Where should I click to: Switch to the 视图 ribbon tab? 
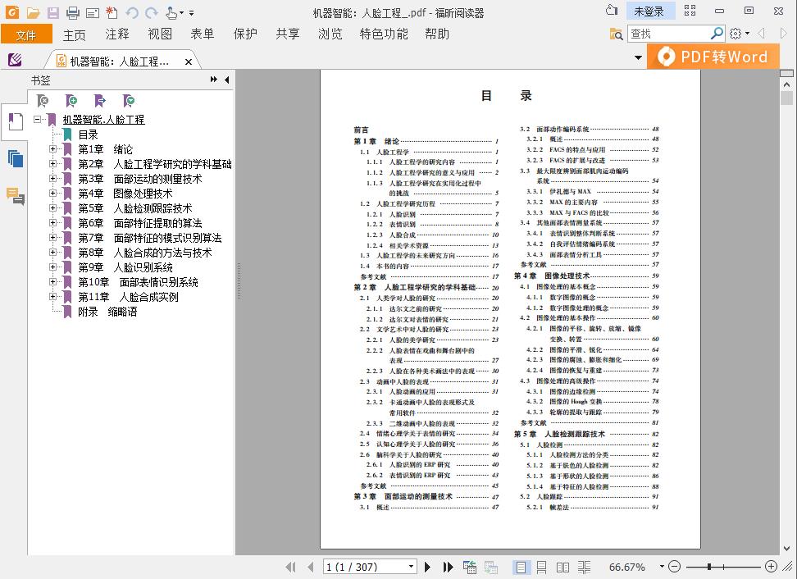[160, 34]
